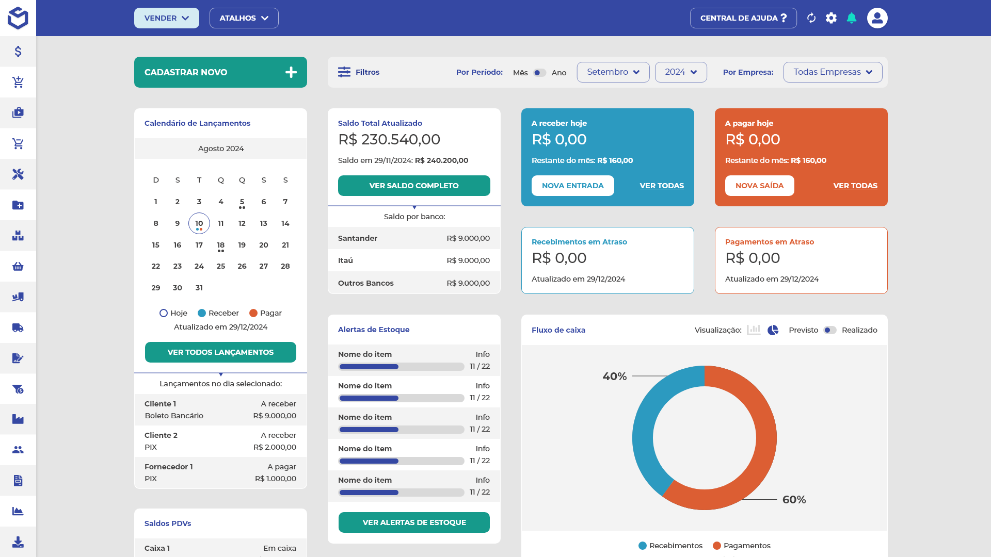Click the Pagamentos em Atraso card
This screenshot has height=557, width=991.
pyautogui.click(x=801, y=260)
